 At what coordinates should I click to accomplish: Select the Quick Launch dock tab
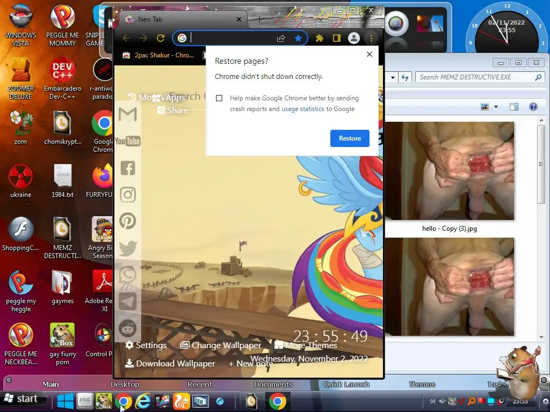click(x=346, y=384)
